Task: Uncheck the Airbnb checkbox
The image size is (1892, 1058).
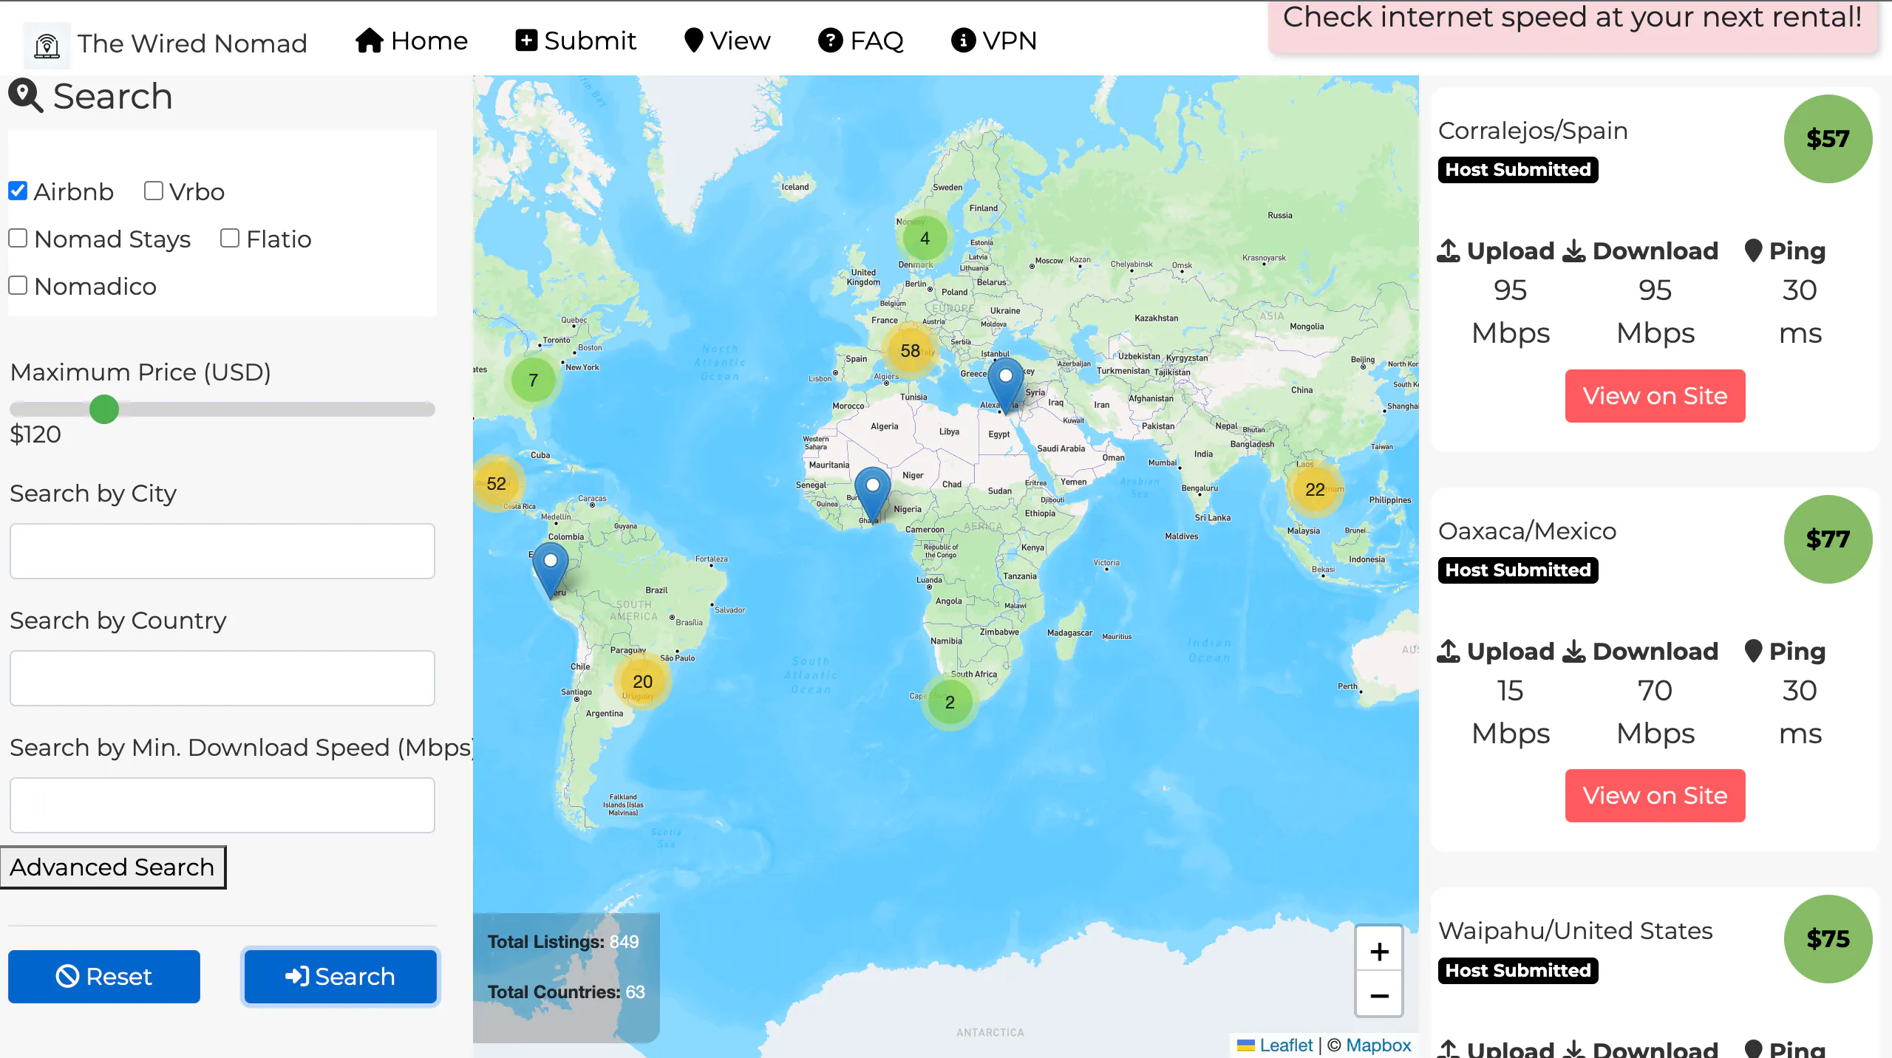Action: click(18, 191)
